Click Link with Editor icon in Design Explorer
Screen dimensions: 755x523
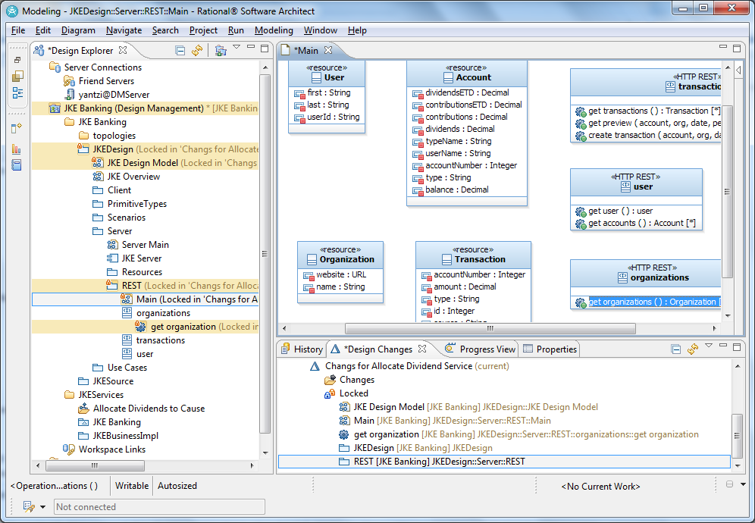pos(197,50)
